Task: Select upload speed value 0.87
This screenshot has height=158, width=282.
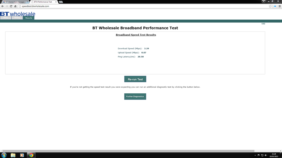Action: (144, 53)
